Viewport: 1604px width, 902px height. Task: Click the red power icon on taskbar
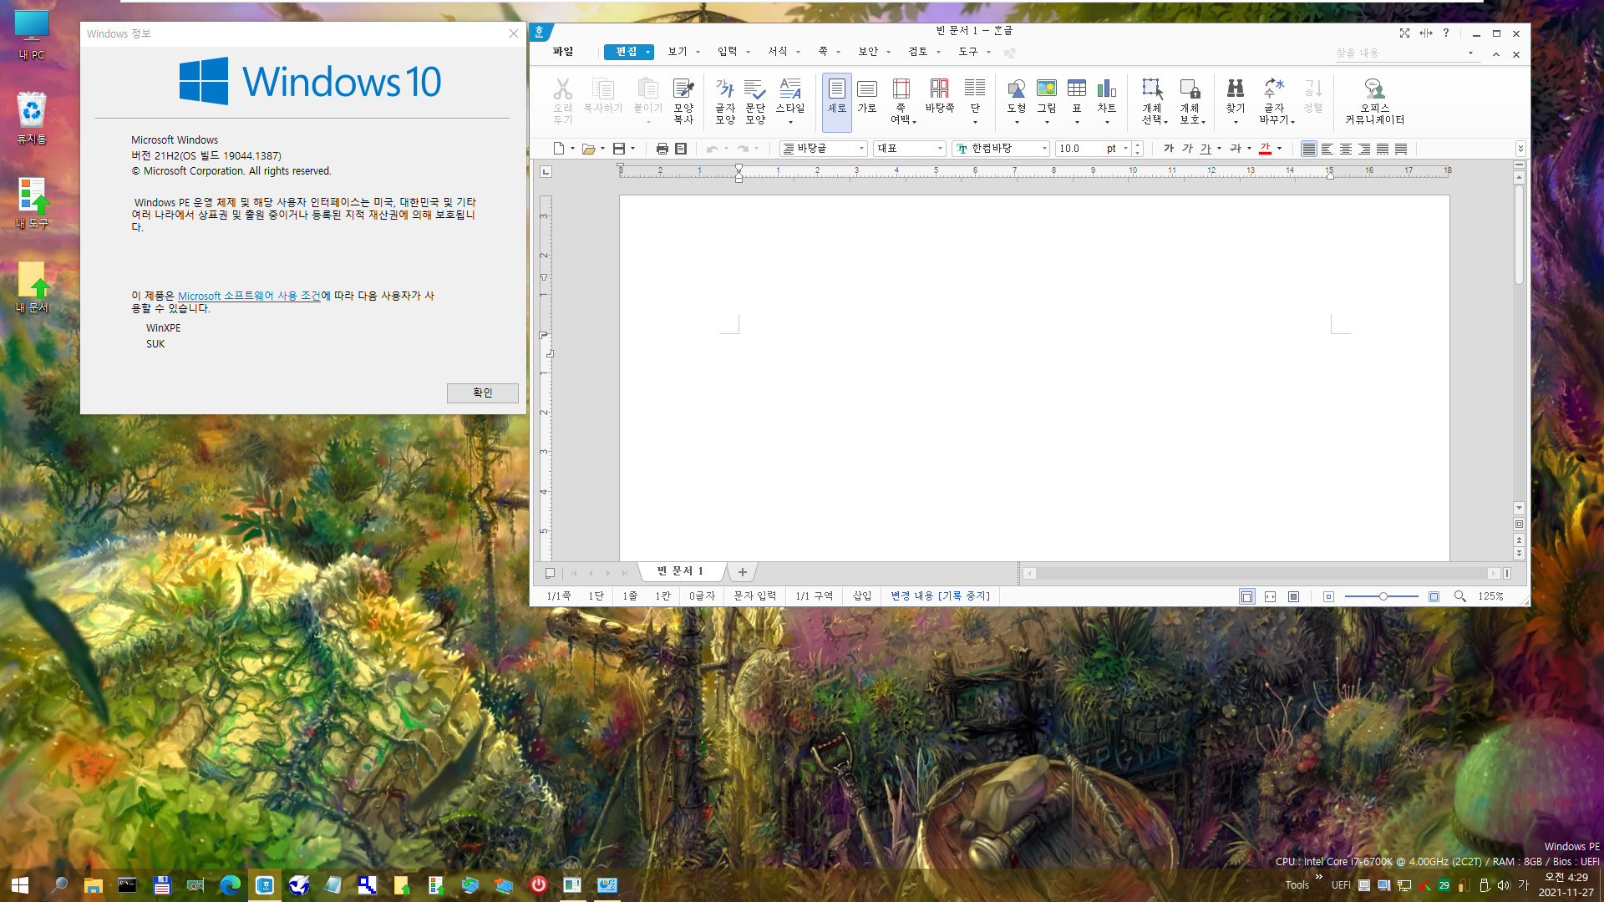point(538,885)
